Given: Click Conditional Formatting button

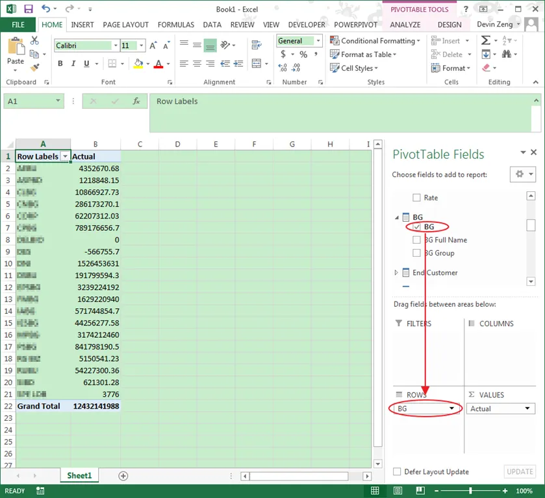Looking at the screenshot, I should pos(375,41).
